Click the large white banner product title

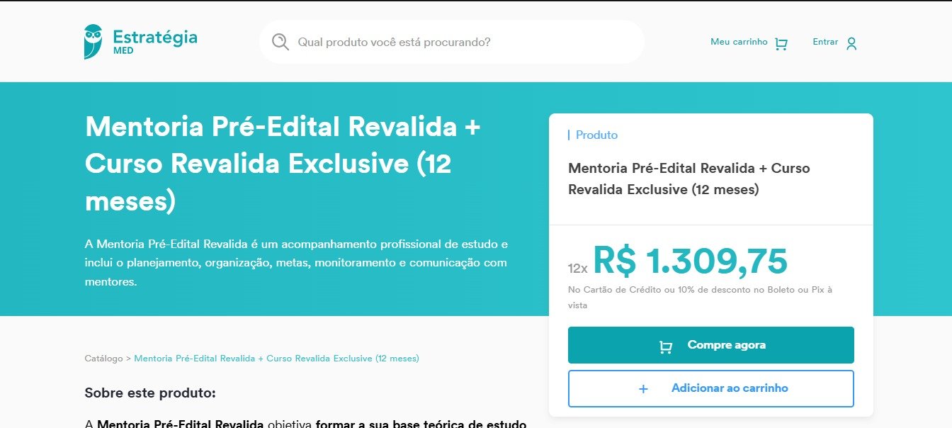[x=283, y=164]
